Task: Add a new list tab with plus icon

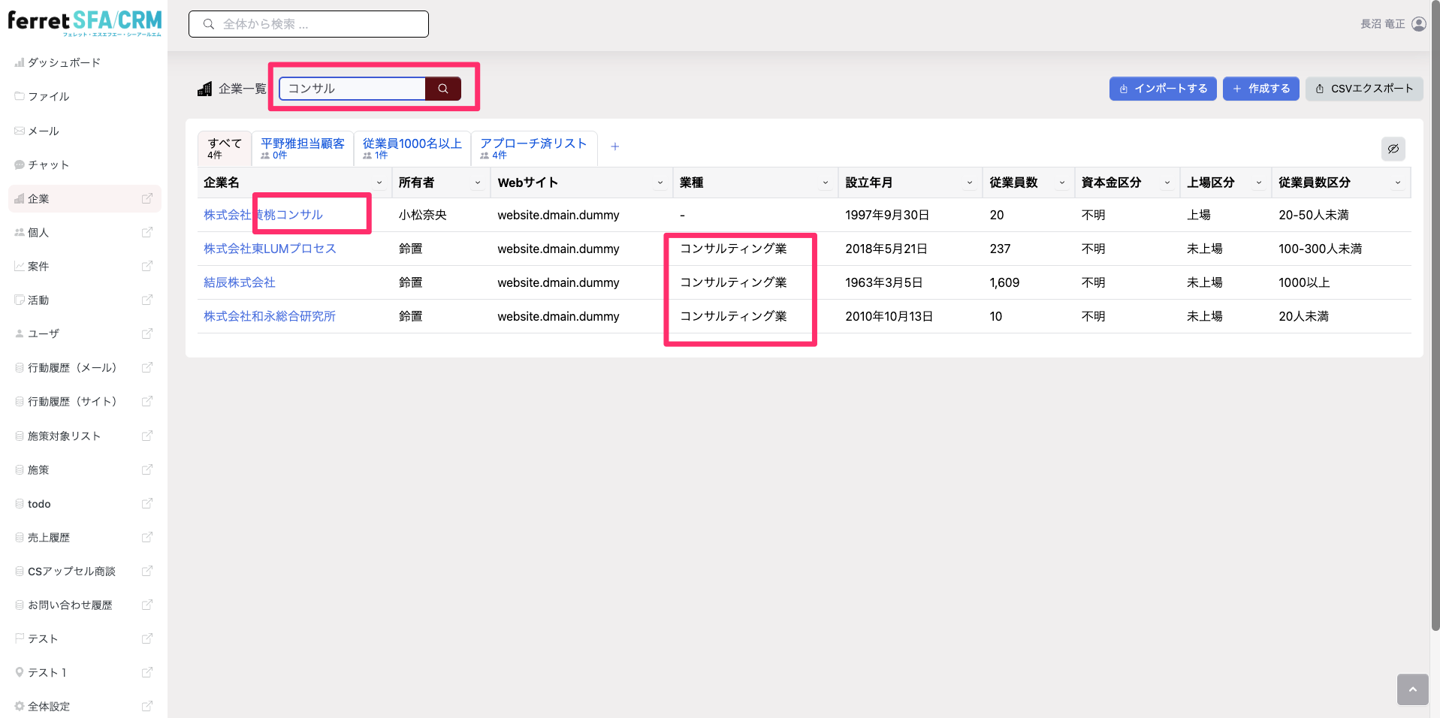Action: pos(614,146)
